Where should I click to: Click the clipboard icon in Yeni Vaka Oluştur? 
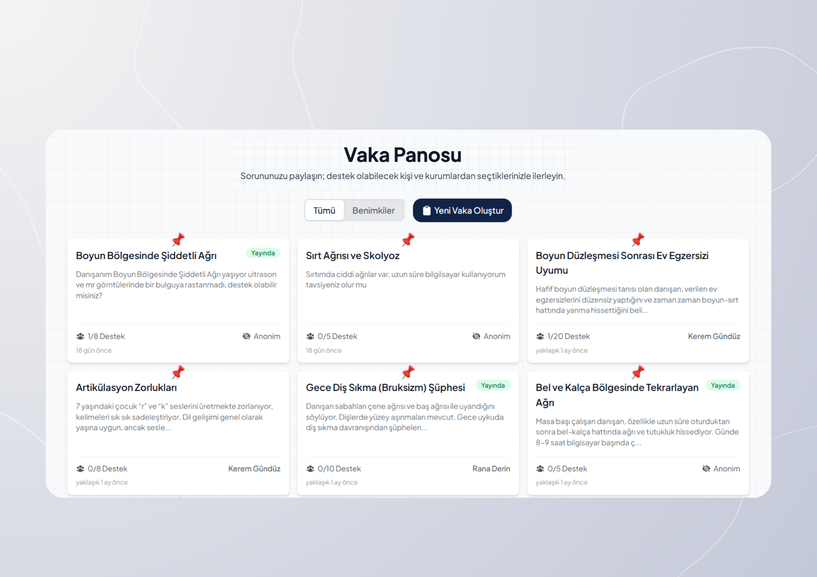(x=427, y=211)
